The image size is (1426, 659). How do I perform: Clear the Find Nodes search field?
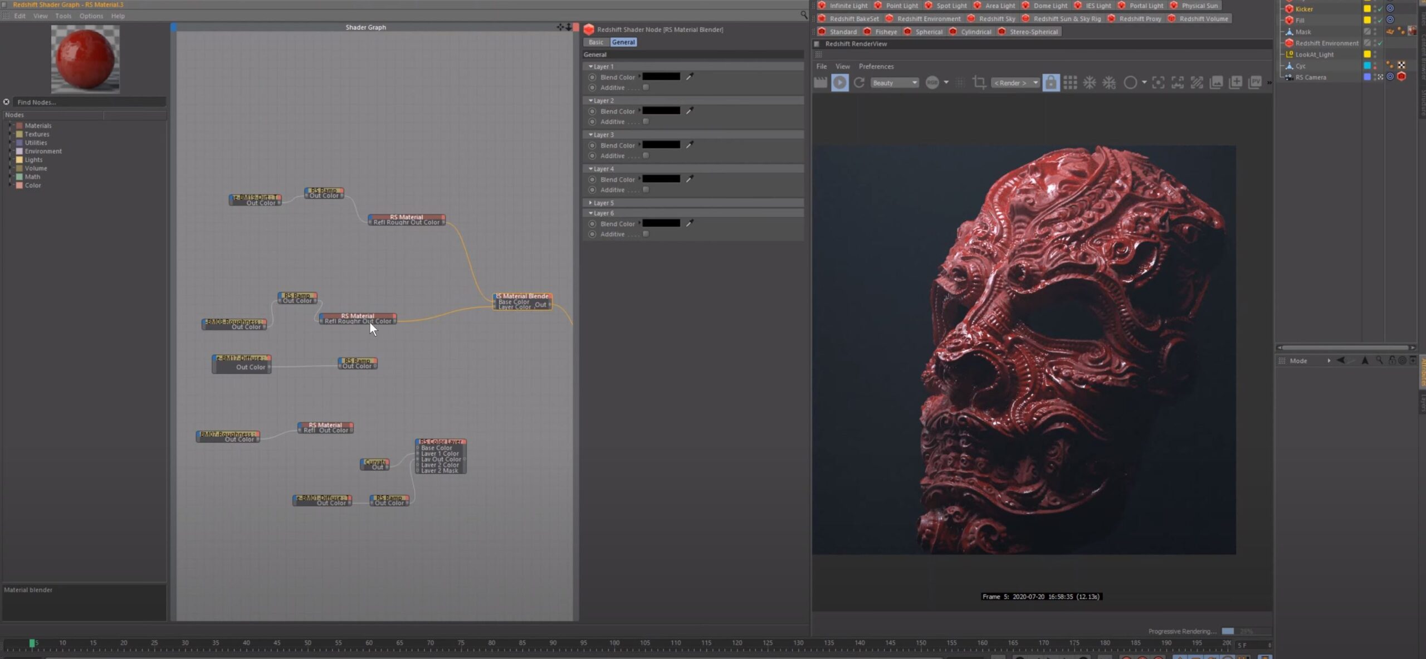6,101
